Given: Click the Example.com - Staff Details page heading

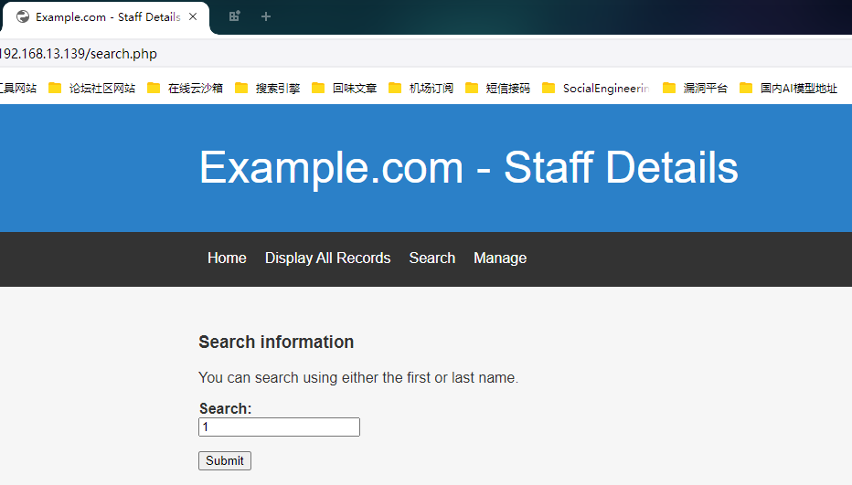Looking at the screenshot, I should pyautogui.click(x=468, y=167).
